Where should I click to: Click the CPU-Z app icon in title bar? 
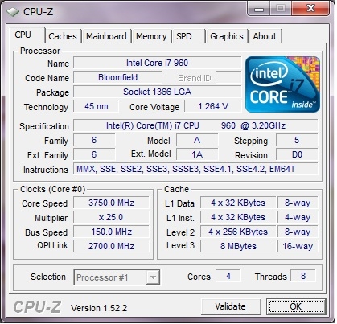click(12, 12)
